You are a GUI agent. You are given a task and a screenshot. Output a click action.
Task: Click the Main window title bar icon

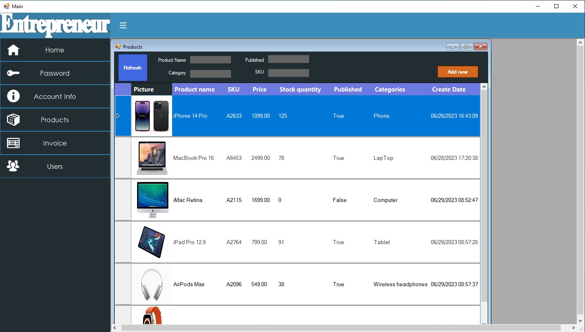6,6
